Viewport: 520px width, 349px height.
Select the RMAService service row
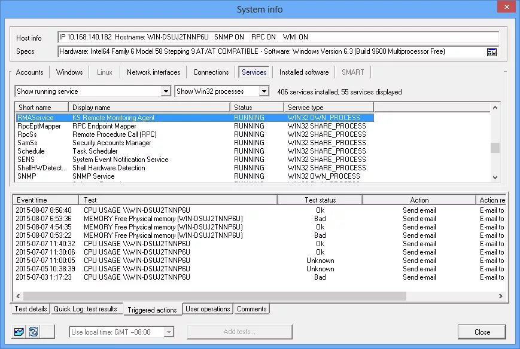[x=195, y=118]
